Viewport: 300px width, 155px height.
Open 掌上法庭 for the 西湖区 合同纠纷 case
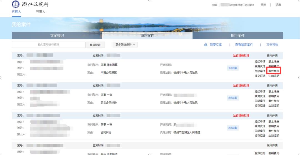tap(274, 121)
